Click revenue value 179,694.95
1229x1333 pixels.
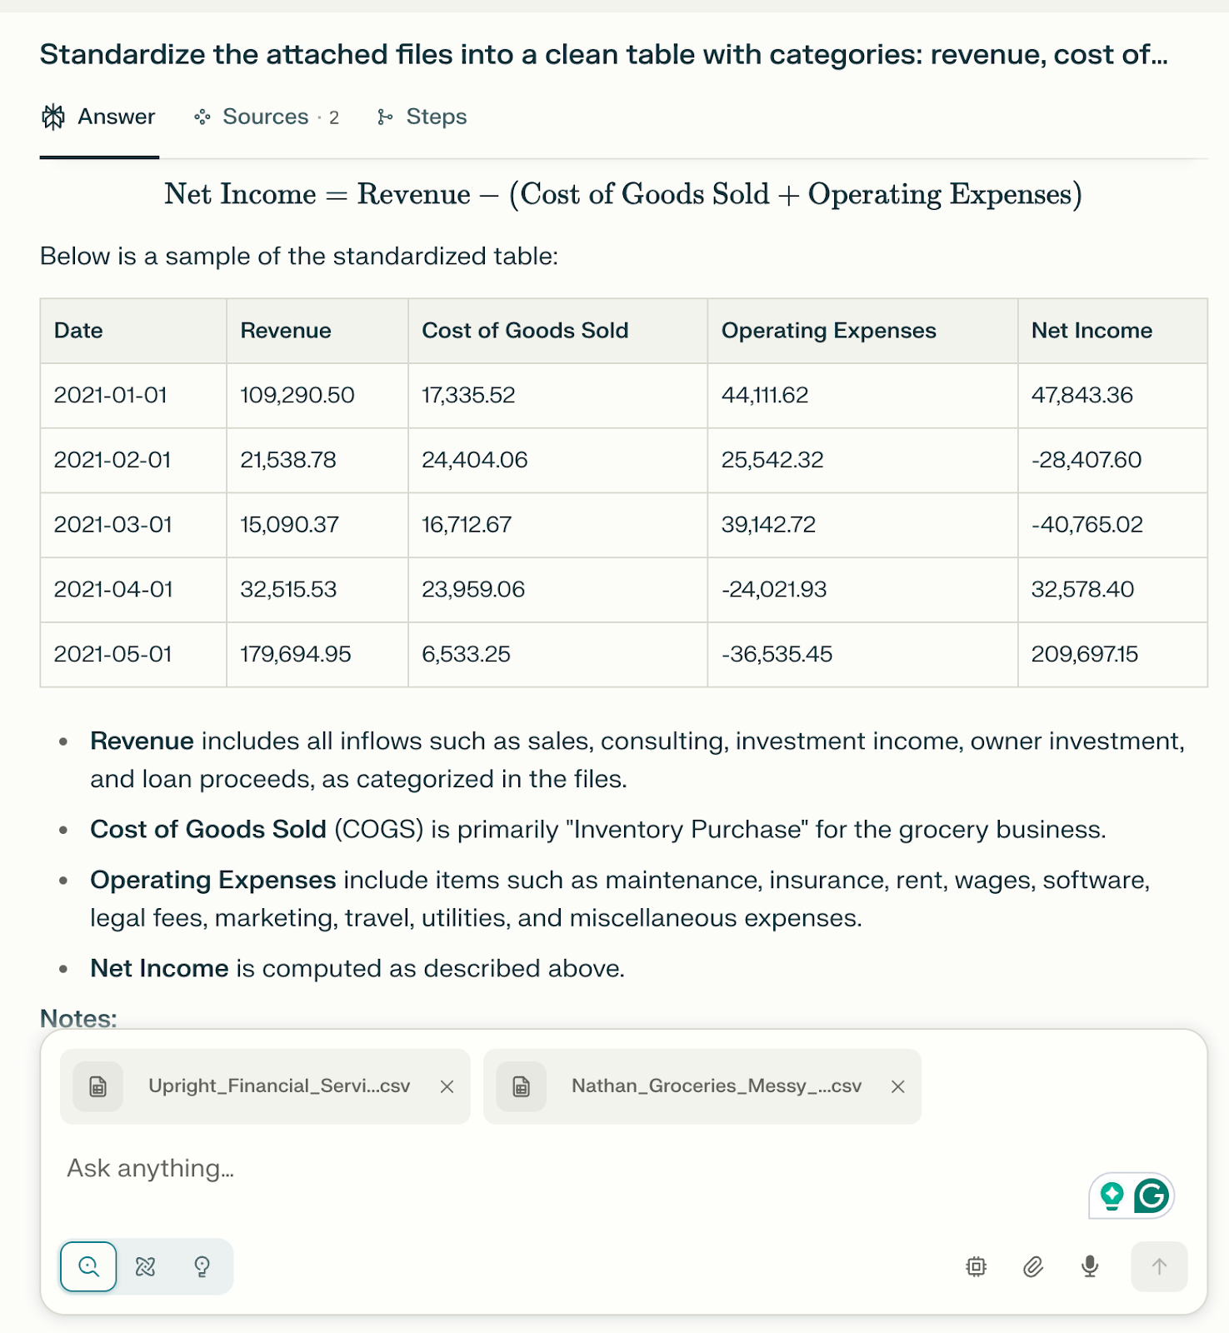coord(296,654)
